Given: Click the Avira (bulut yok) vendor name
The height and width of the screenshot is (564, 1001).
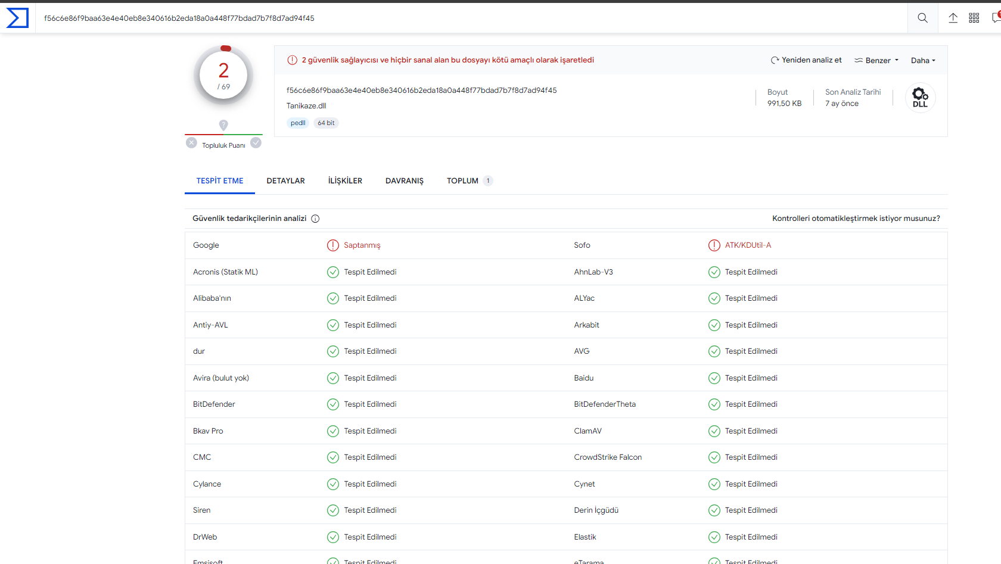Looking at the screenshot, I should 221,378.
